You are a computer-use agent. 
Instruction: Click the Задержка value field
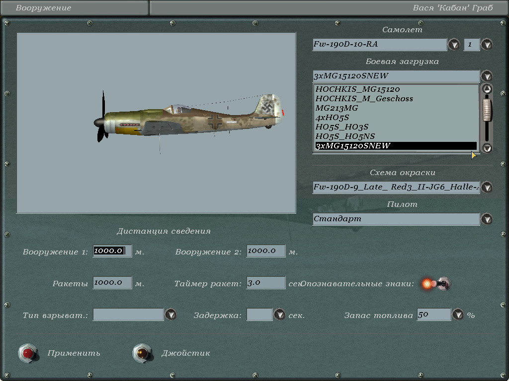(259, 315)
